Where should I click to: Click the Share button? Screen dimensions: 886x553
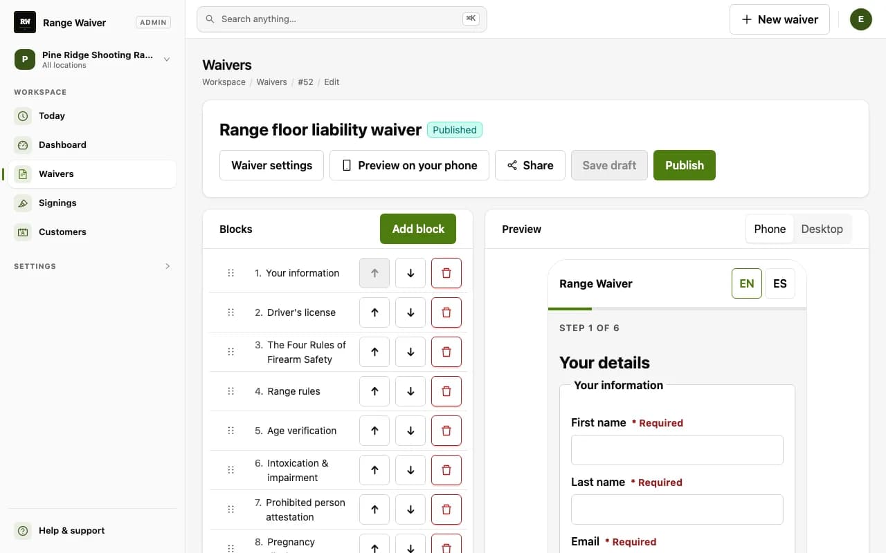pyautogui.click(x=530, y=165)
